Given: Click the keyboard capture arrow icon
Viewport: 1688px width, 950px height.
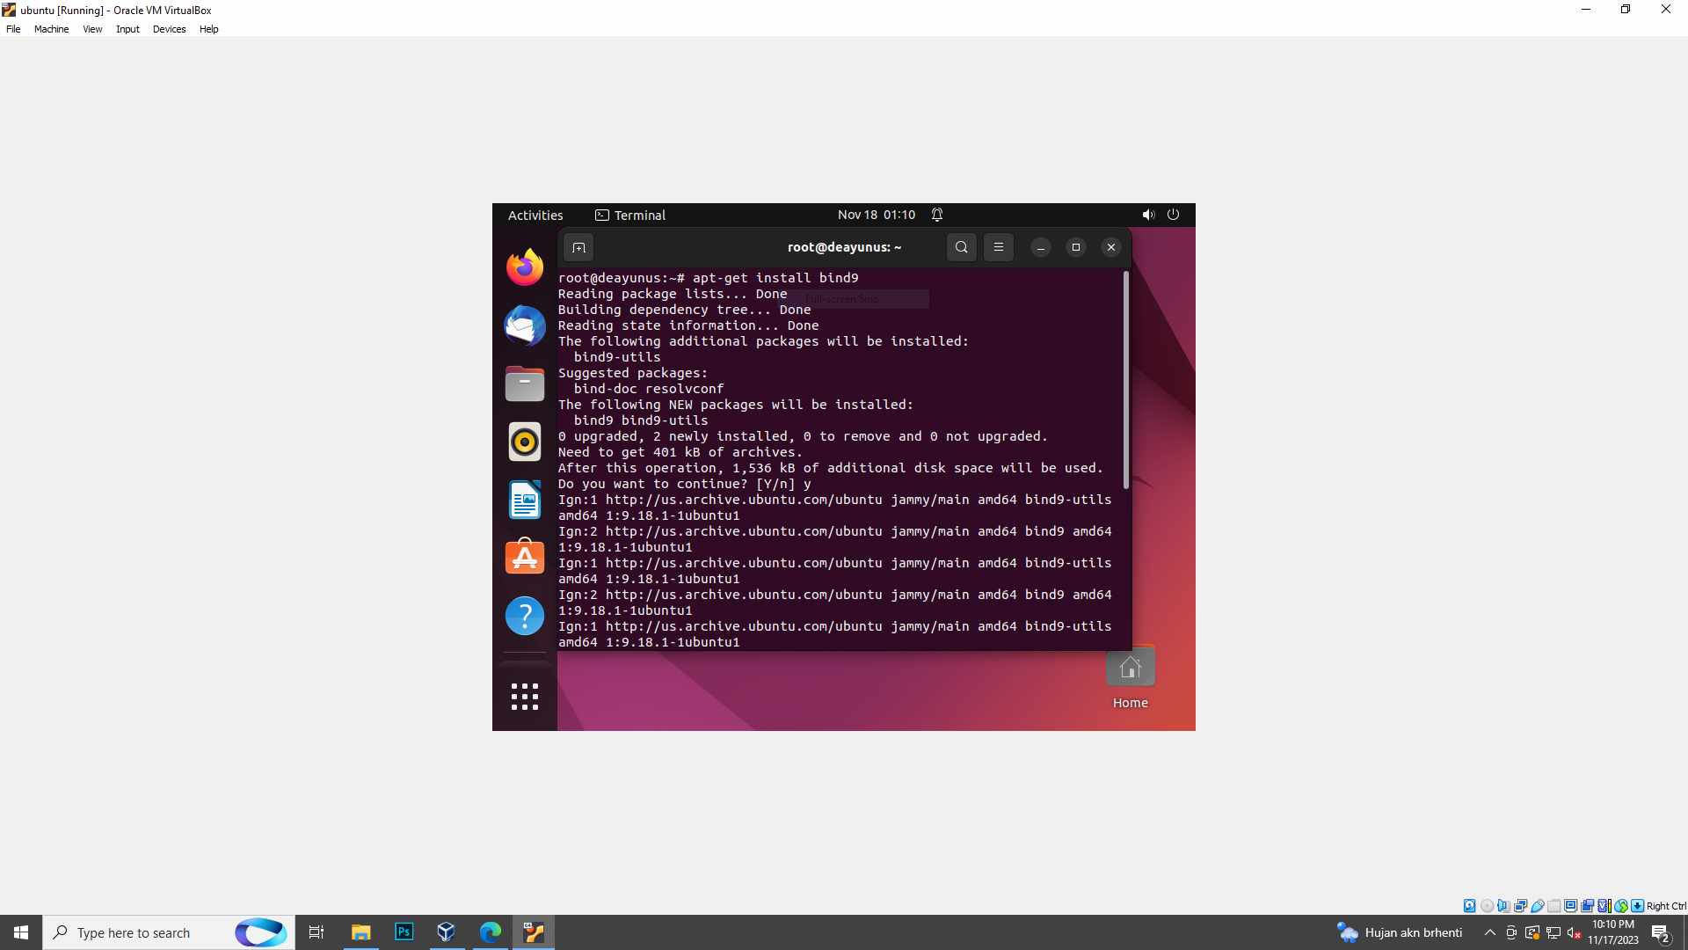Looking at the screenshot, I should (1638, 906).
